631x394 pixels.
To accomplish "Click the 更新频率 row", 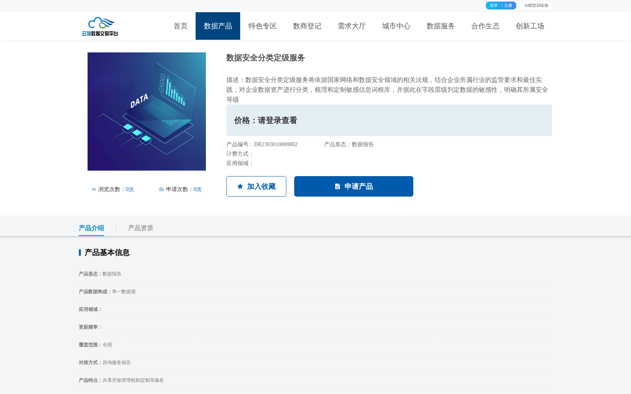I will coord(90,327).
